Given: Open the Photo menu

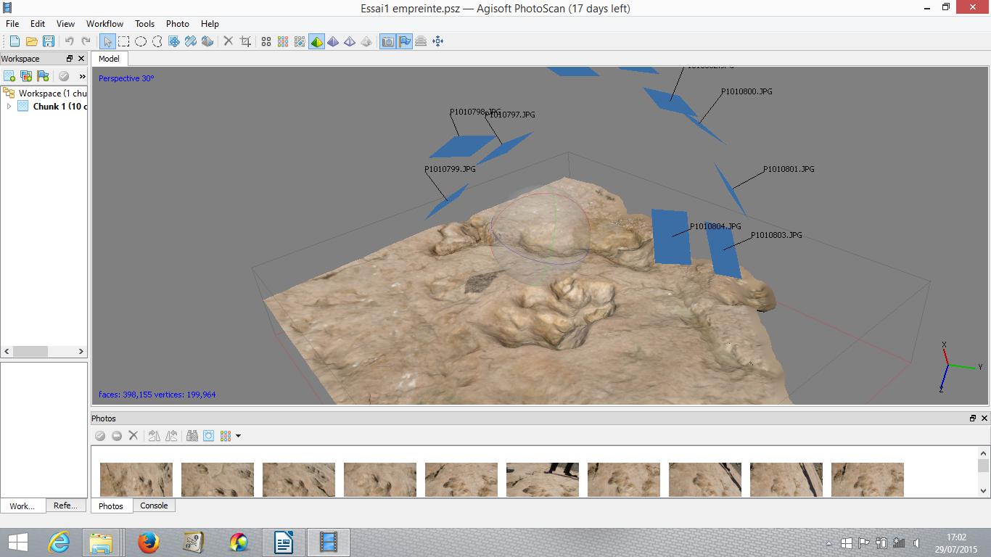Looking at the screenshot, I should pyautogui.click(x=177, y=24).
